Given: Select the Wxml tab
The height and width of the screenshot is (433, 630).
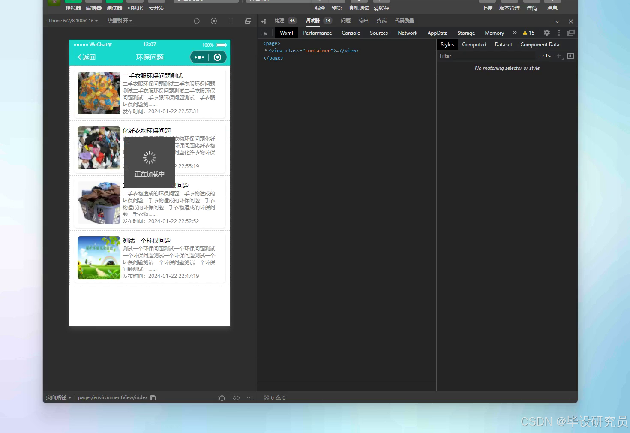Looking at the screenshot, I should tap(287, 33).
